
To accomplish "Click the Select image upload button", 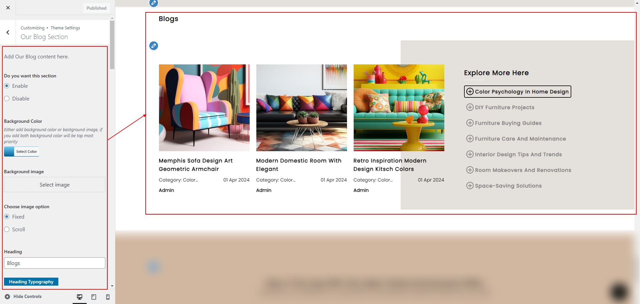I will coord(55,185).
